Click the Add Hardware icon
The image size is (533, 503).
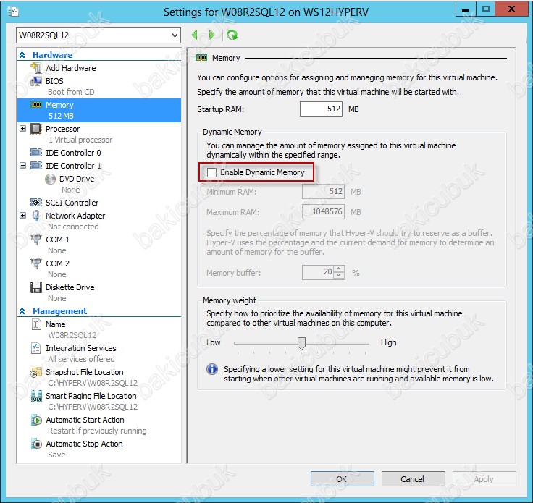pos(36,67)
